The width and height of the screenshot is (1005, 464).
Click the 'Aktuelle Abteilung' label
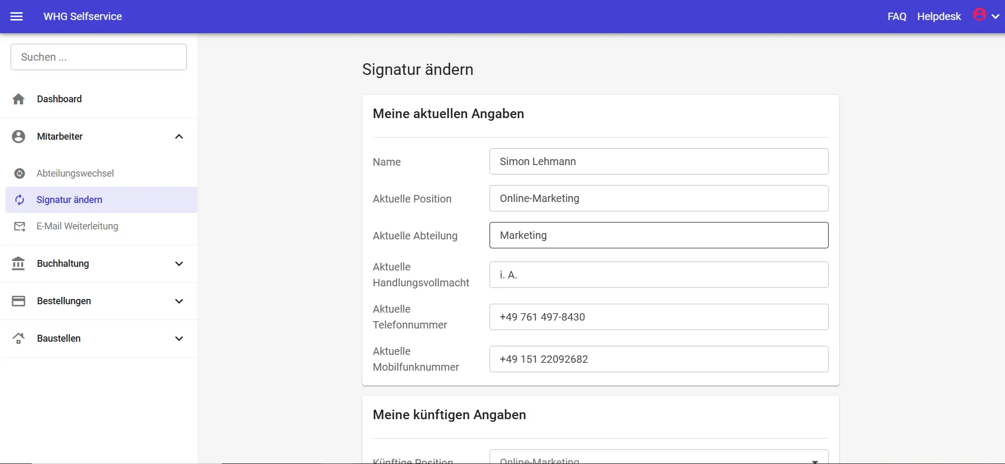(x=415, y=236)
